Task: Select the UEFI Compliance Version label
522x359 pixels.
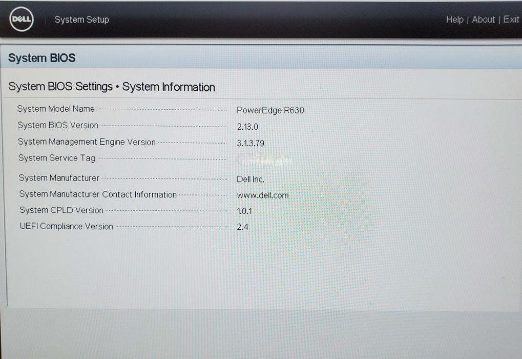Action: pos(67,226)
